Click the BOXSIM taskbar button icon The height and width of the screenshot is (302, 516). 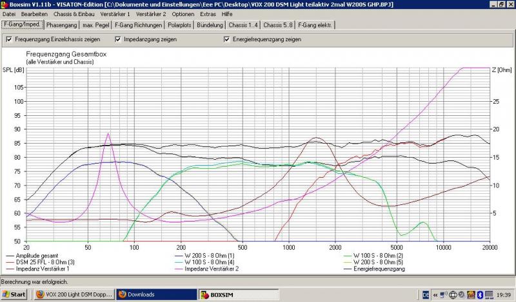[206, 294]
